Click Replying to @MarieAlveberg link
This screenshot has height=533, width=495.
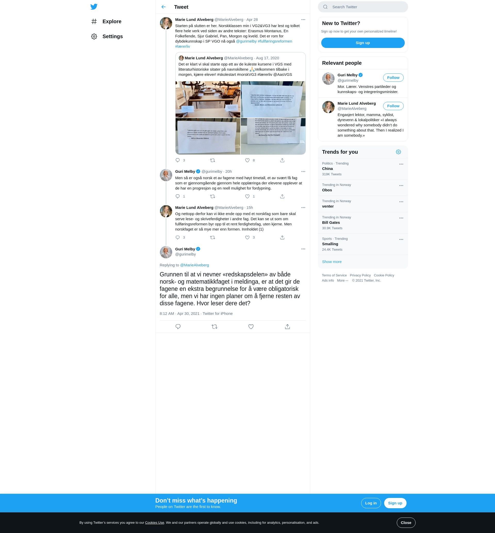[x=194, y=265]
